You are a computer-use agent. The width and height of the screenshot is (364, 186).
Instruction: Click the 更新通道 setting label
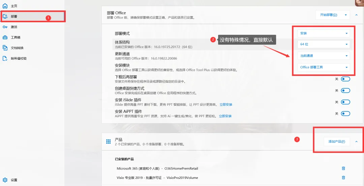coord(122,54)
